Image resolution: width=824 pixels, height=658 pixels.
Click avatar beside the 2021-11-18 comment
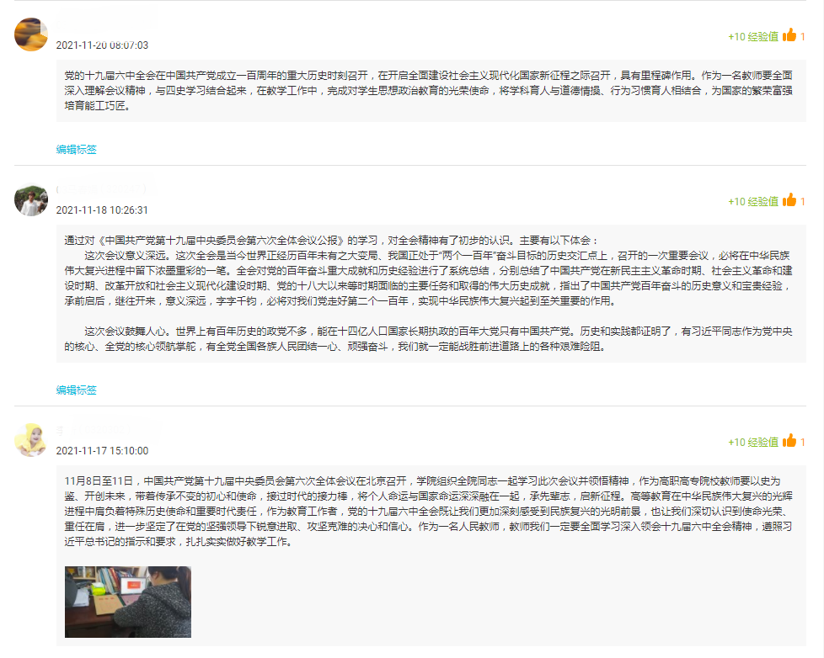[x=31, y=200]
